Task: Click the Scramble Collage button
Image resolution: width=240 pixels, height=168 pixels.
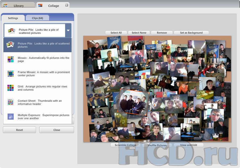Action: (125, 145)
